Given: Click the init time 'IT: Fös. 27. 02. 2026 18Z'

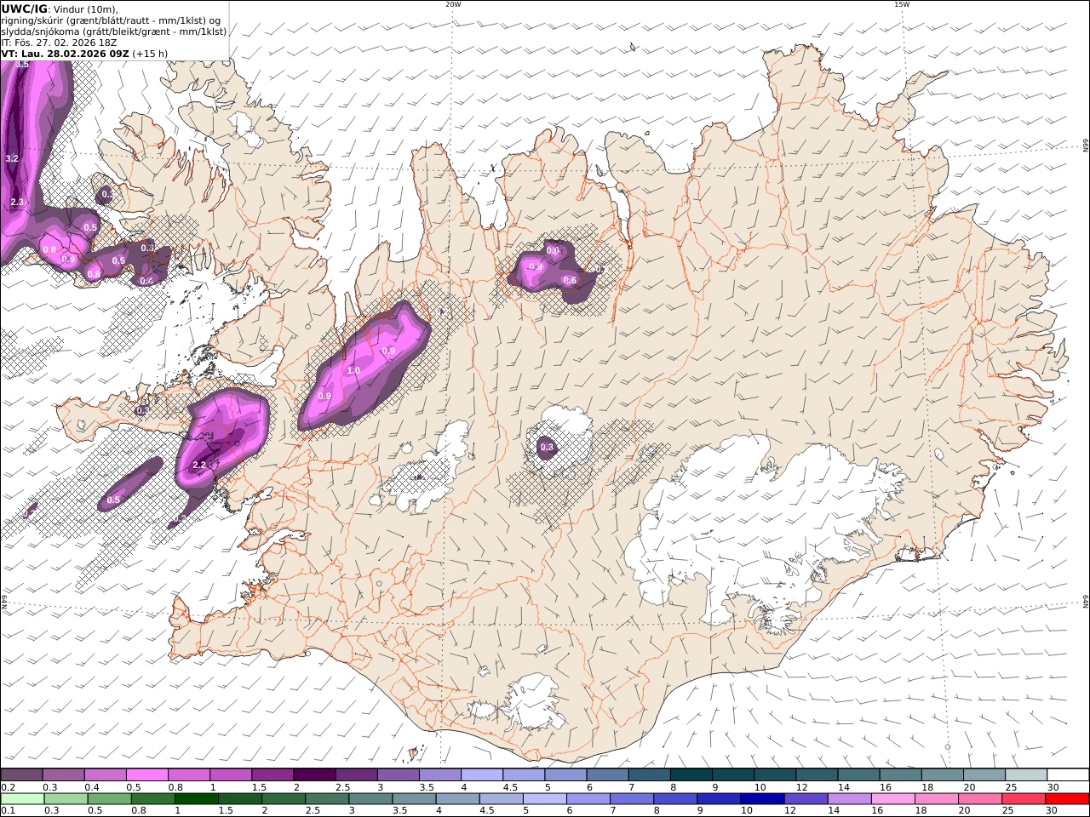Looking at the screenshot, I should 59,43.
